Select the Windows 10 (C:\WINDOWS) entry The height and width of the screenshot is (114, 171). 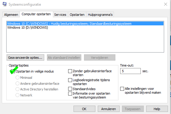pos(85,24)
